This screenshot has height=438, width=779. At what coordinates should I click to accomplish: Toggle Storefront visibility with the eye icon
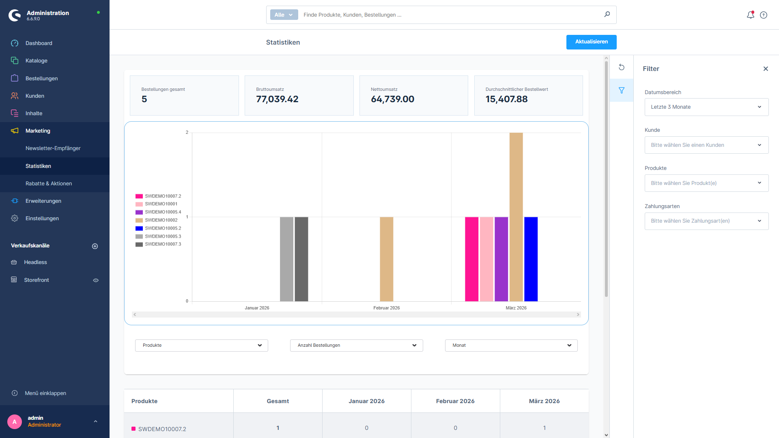tap(96, 280)
